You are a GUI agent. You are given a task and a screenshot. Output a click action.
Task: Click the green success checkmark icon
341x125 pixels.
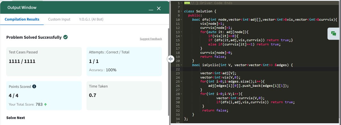[x=65, y=37]
